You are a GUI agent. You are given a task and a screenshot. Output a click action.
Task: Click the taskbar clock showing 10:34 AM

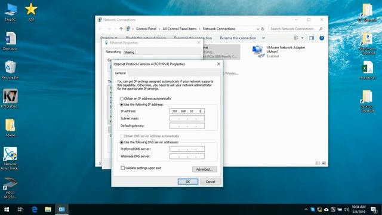point(359,210)
